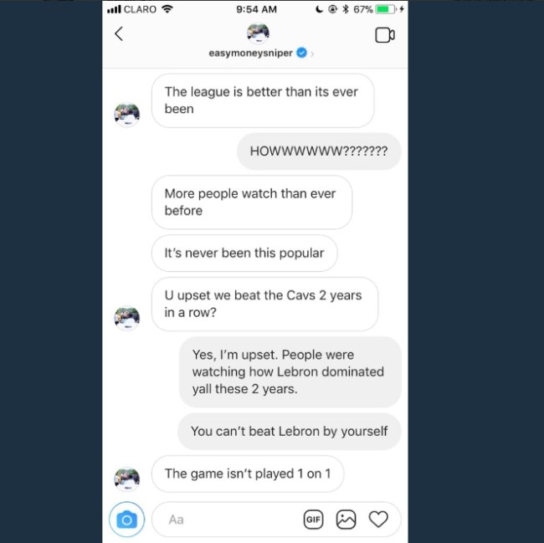Viewport: 544px width, 543px height.
Task: Select the "More people watch than ever before" bubble
Action: [252, 202]
